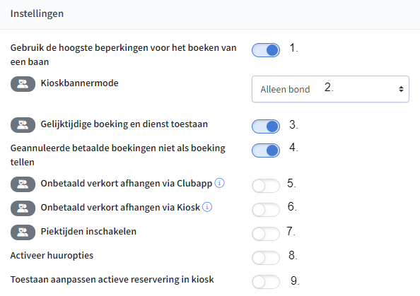Enable Onbetaald verkort afhangen via Clubapp
This screenshot has height=296, width=420.
point(266,186)
